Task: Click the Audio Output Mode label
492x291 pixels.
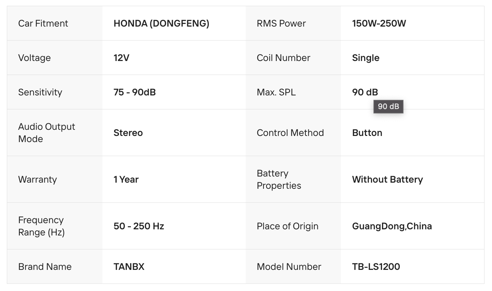Action: 46,133
